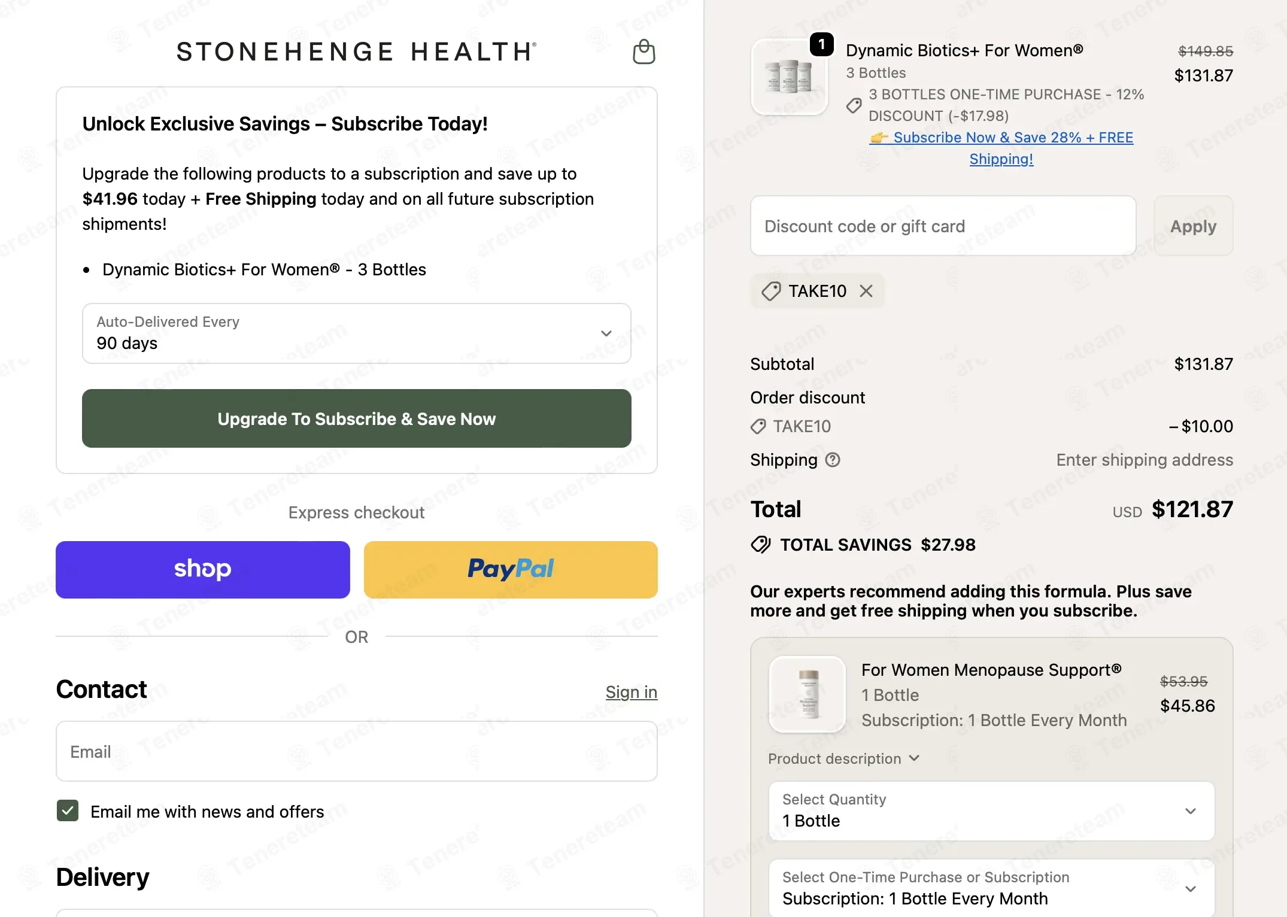
Task: Click the Total Savings tag icon
Action: pos(761,545)
